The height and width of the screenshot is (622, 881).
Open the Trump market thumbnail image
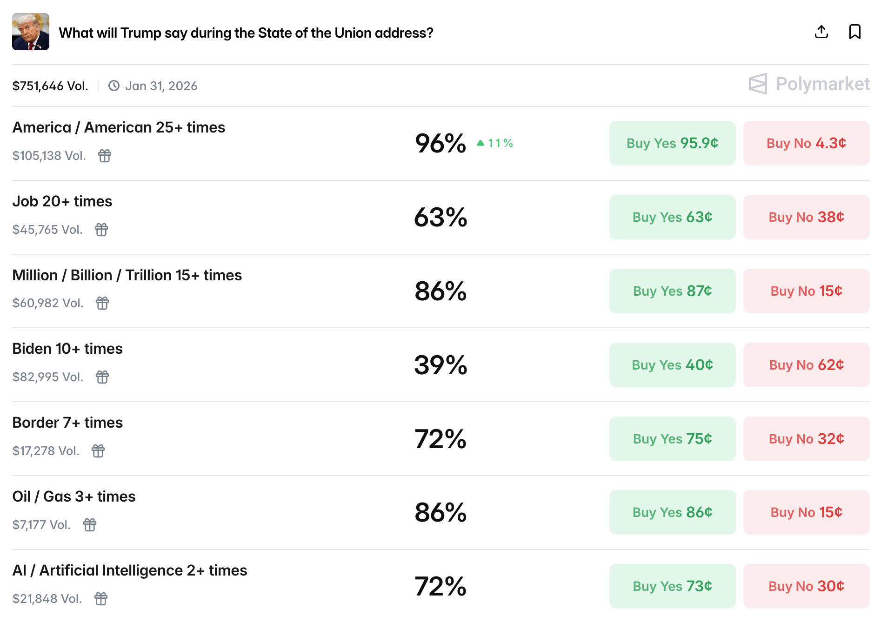[x=31, y=32]
